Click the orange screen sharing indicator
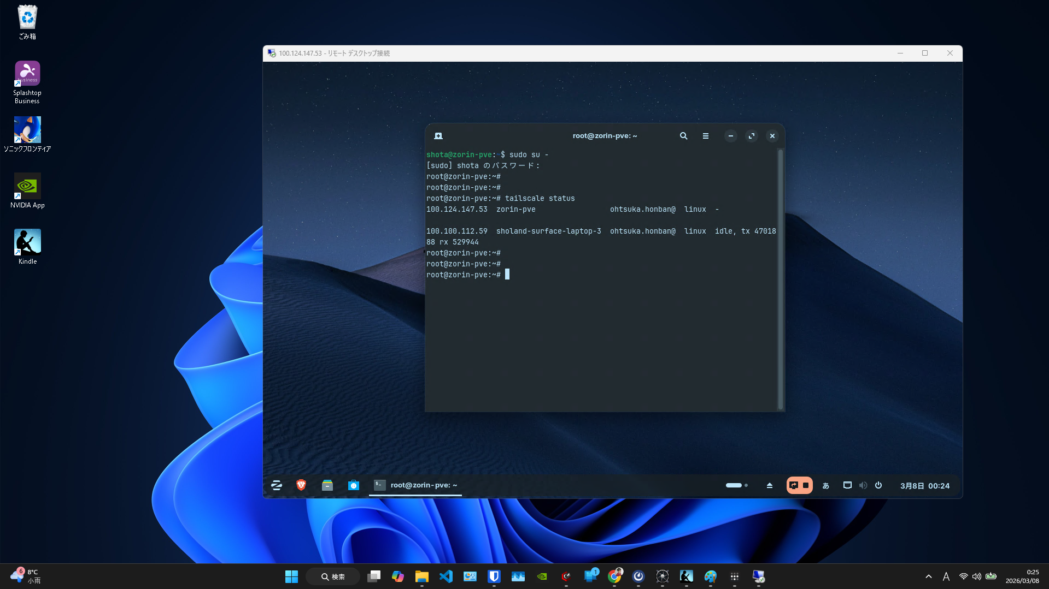The height and width of the screenshot is (589, 1049). tap(799, 485)
